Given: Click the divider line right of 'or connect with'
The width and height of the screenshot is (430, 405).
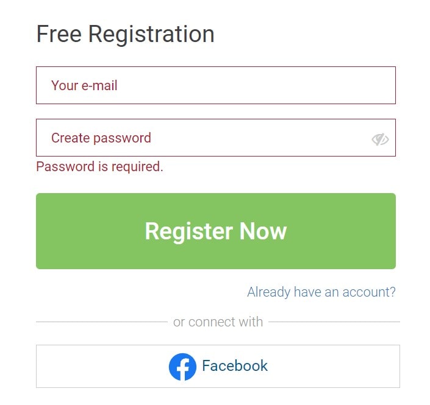Looking at the screenshot, I should (x=334, y=322).
